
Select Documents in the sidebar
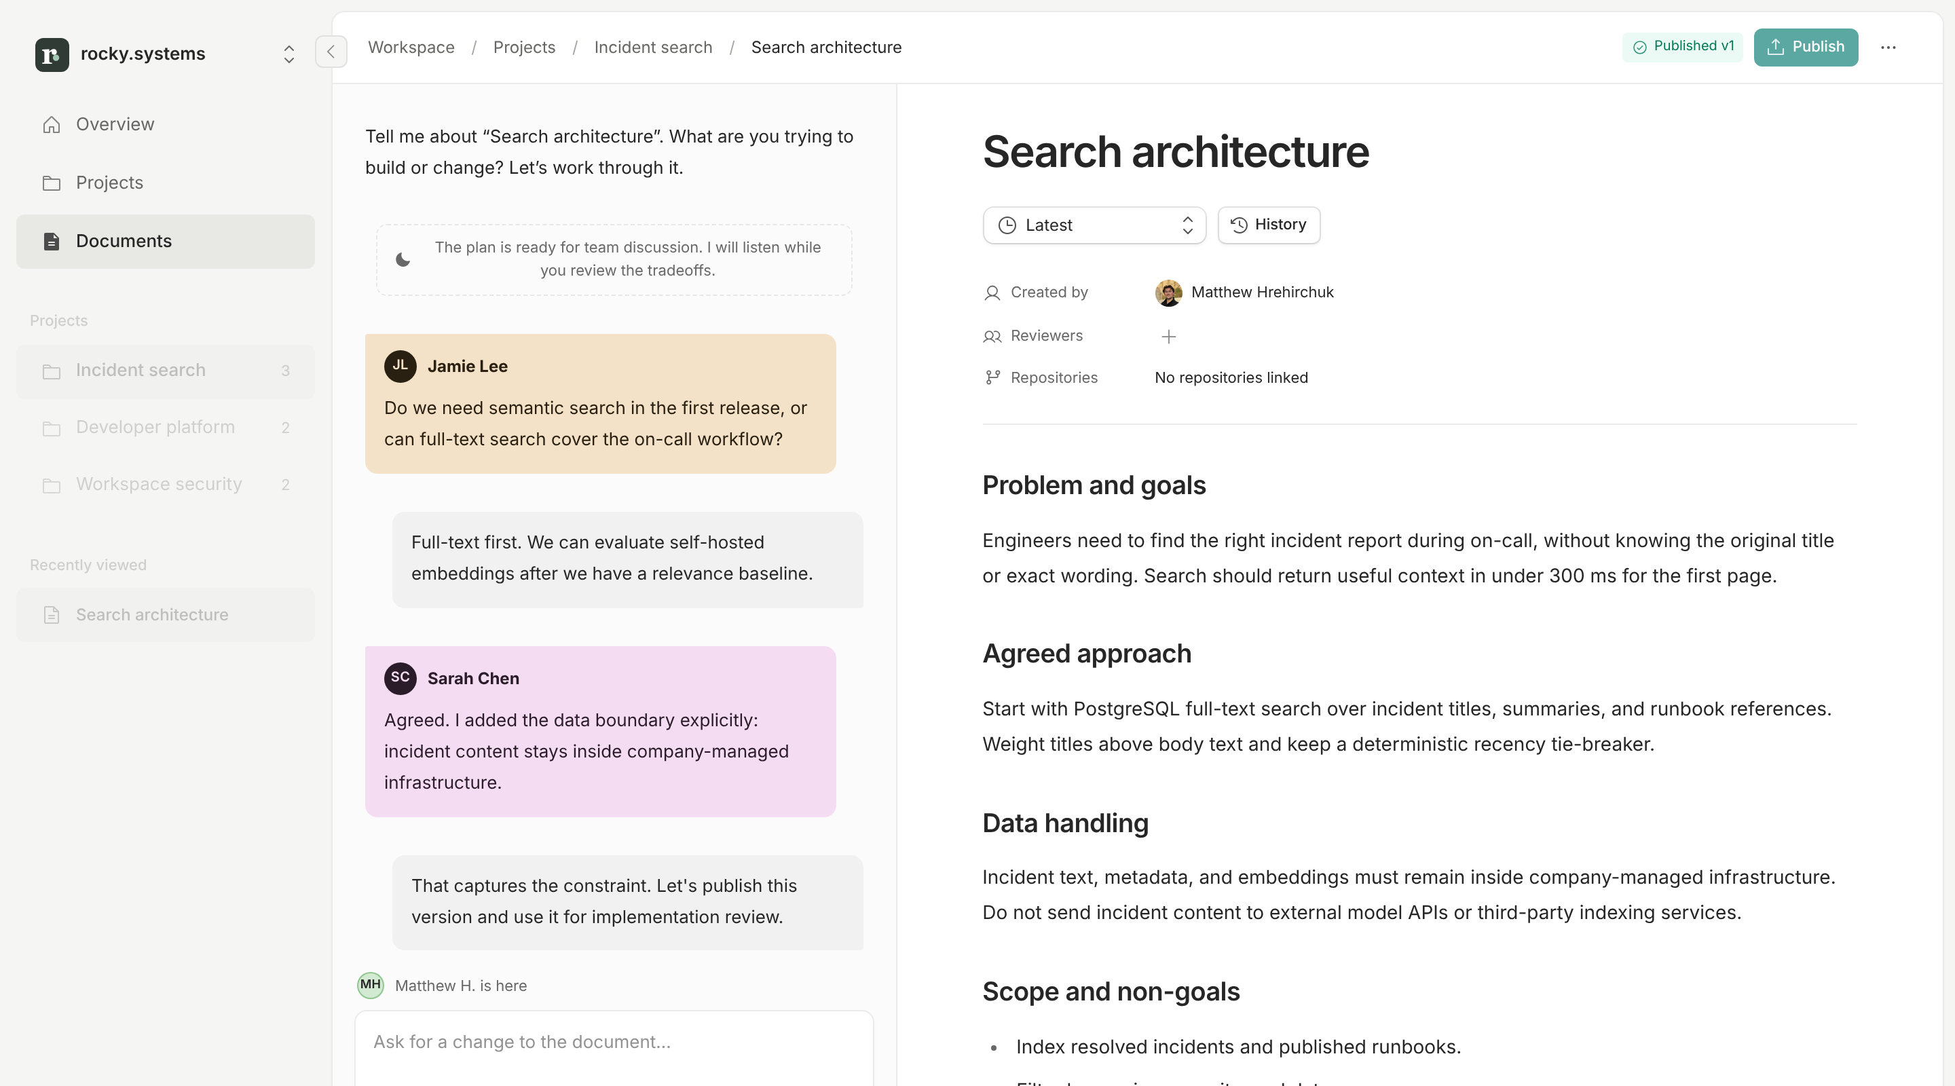[x=166, y=242]
